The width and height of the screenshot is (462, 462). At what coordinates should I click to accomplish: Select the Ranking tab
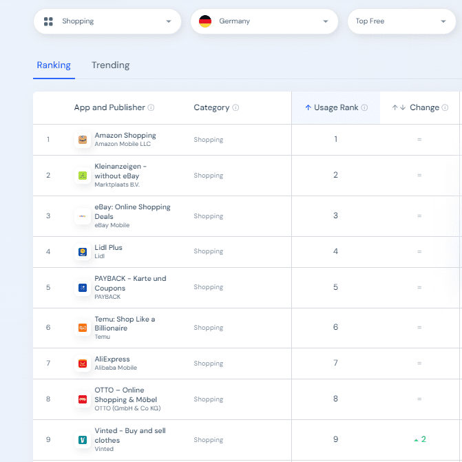(54, 65)
